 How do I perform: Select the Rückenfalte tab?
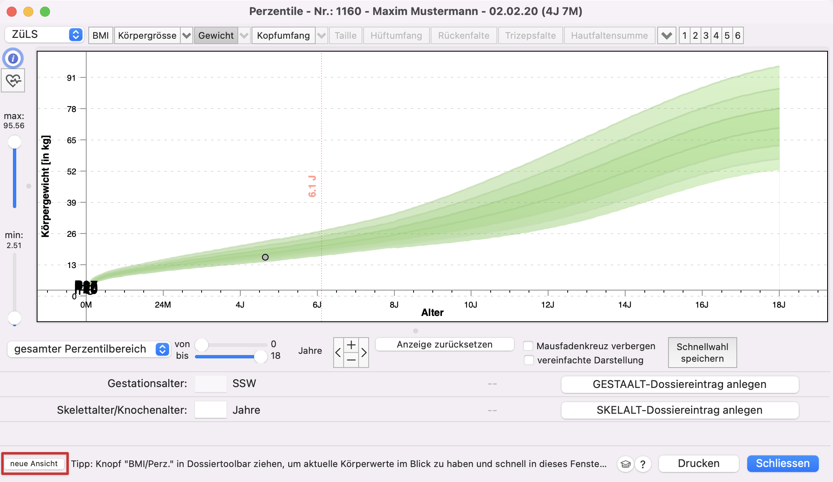464,35
